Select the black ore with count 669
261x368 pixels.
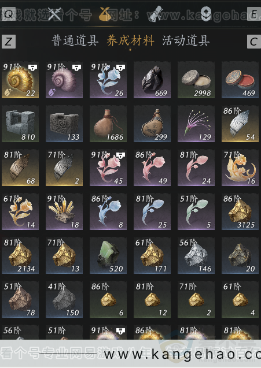(x=152, y=80)
